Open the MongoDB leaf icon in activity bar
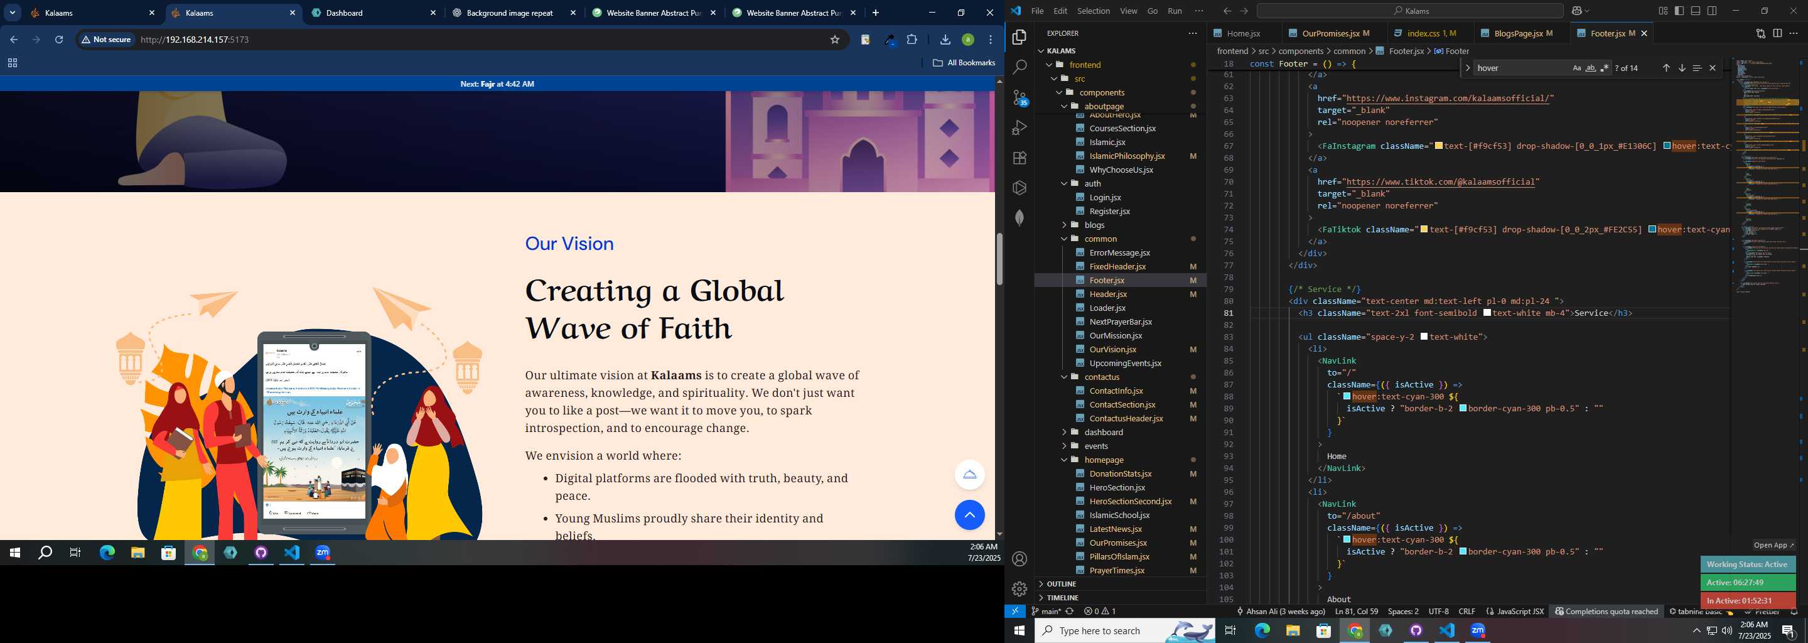The width and height of the screenshot is (1808, 643). coord(1020,218)
